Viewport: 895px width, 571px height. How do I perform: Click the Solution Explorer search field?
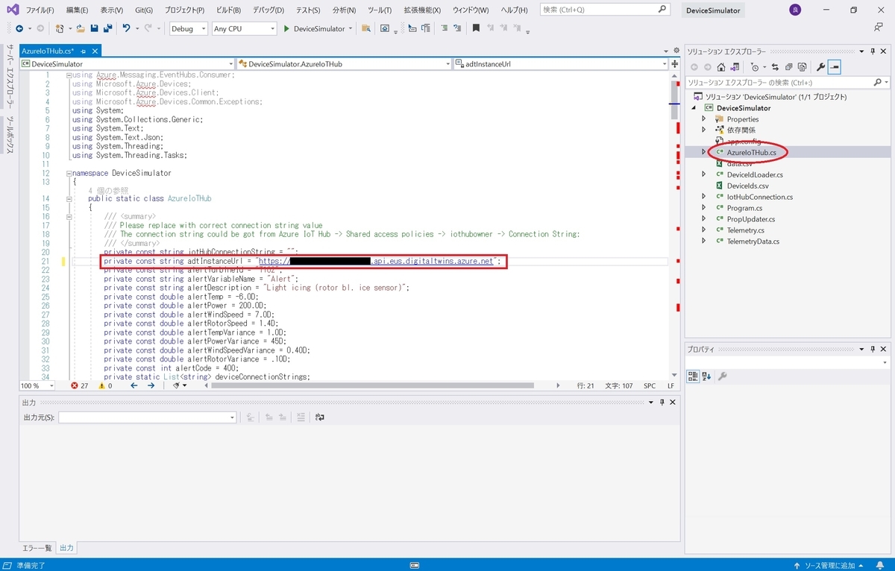pyautogui.click(x=787, y=82)
